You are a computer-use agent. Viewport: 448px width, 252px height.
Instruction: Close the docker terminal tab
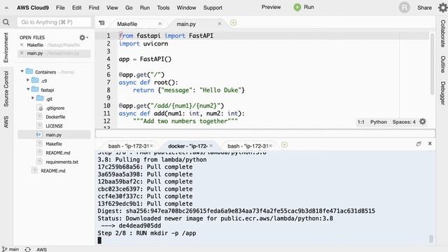[x=211, y=146]
